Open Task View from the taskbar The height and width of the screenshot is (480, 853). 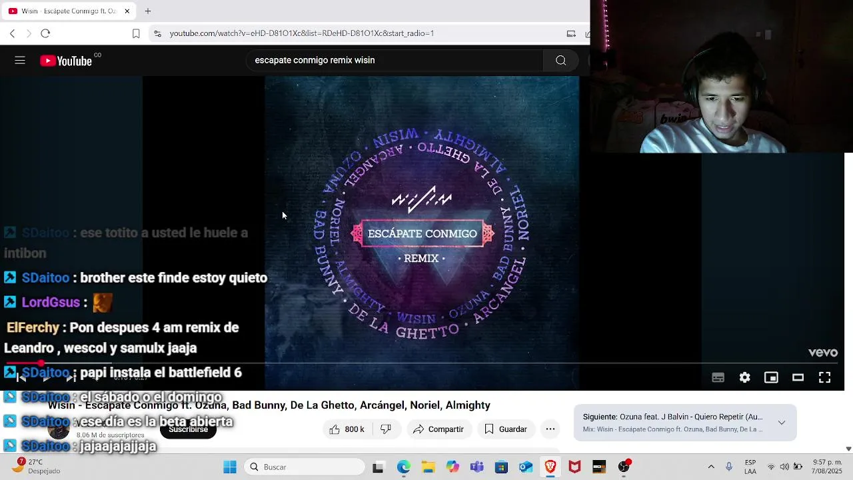[378, 467]
